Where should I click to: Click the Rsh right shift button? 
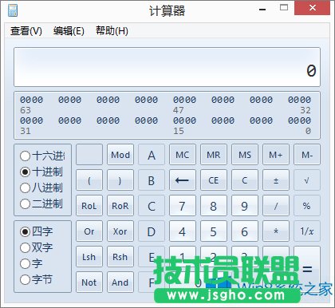click(x=120, y=257)
